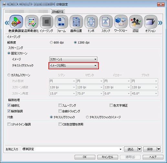Viewport: 167px width, 163px height.
Task: Select 1200 dpi resolution
Action: coord(75,43)
